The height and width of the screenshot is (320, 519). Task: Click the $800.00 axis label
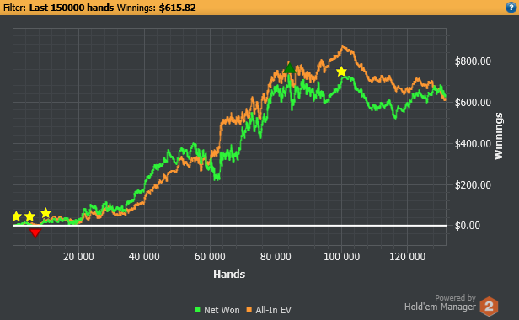pos(473,61)
